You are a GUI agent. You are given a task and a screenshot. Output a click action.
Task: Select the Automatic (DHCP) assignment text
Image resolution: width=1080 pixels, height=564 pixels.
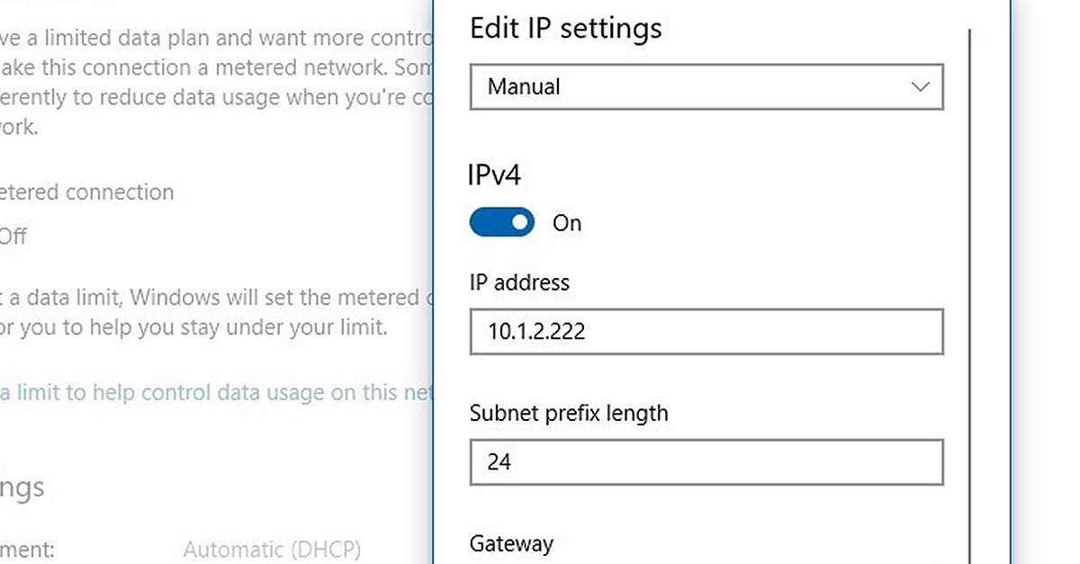272,549
